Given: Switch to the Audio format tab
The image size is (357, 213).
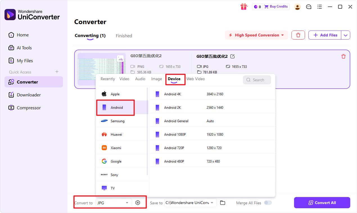Looking at the screenshot, I should (140, 79).
